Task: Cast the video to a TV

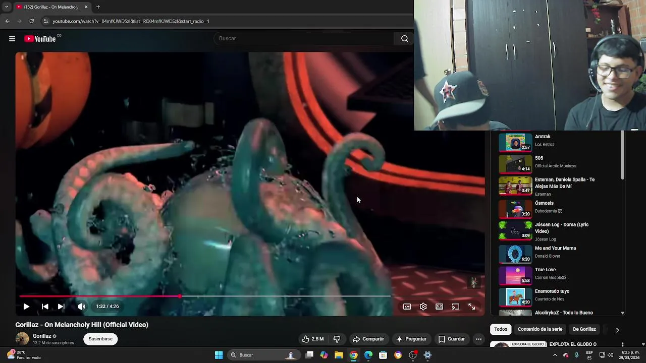Action: click(456, 307)
